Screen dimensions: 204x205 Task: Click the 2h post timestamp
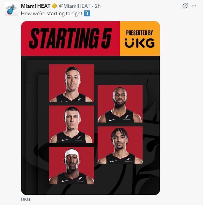tap(98, 6)
